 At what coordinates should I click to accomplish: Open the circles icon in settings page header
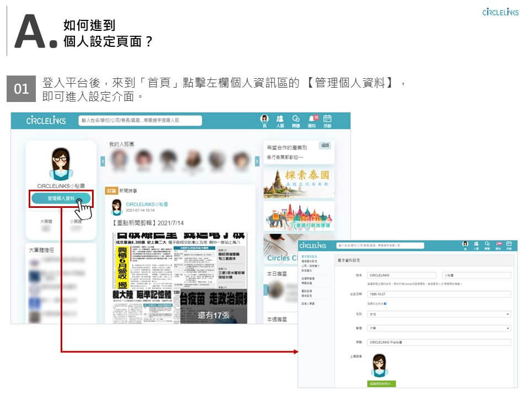click(487, 245)
